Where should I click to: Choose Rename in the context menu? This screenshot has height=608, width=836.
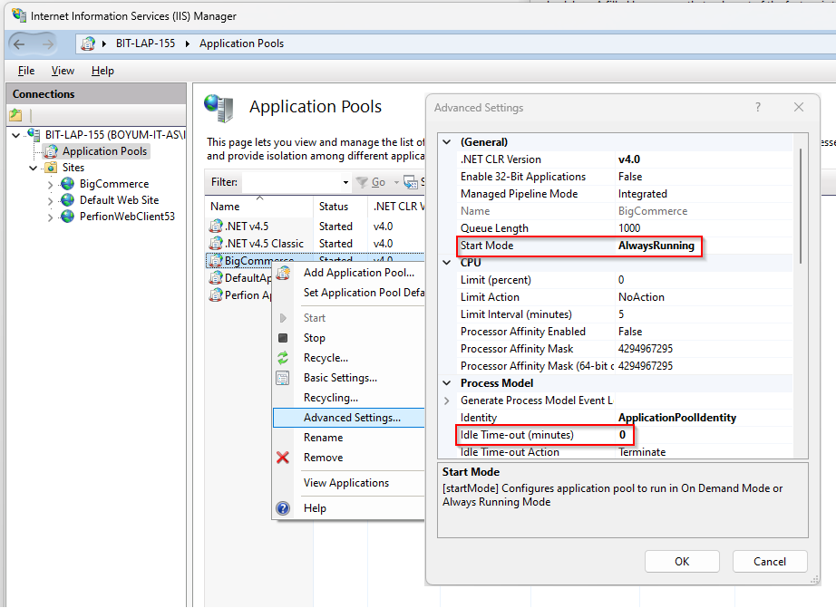(323, 438)
